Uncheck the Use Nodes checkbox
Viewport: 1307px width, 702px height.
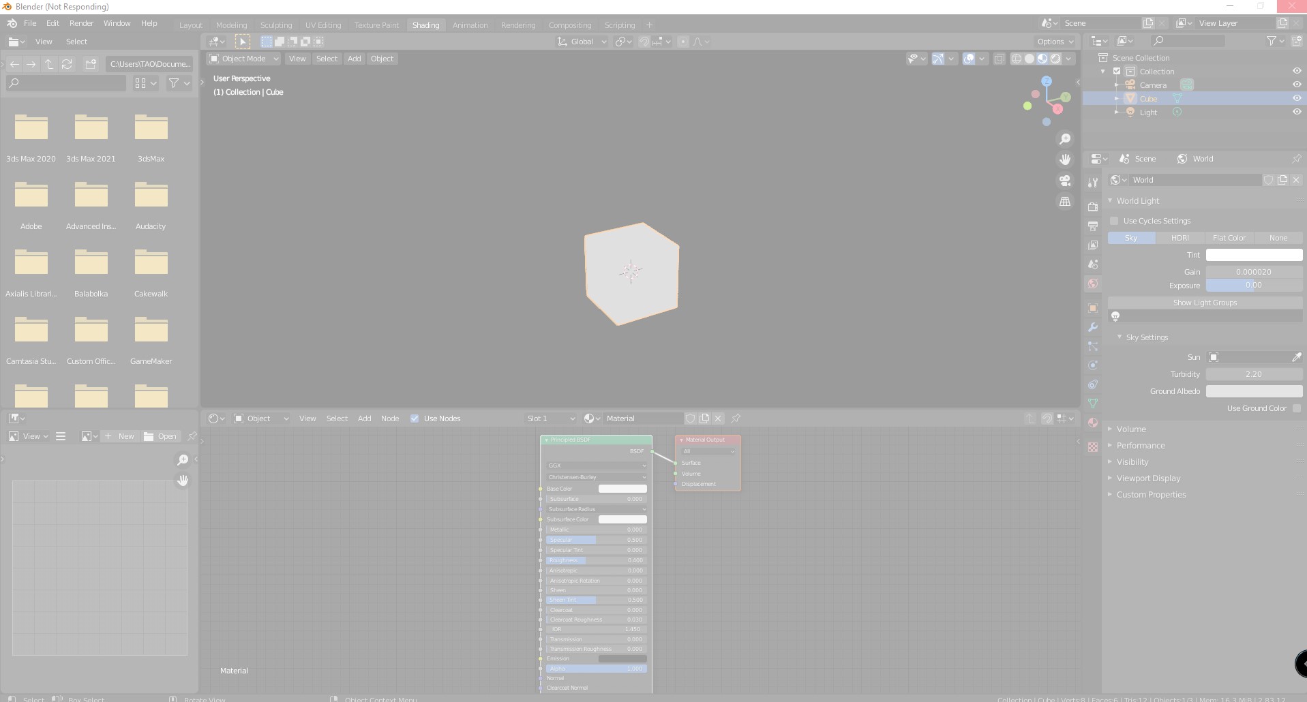click(x=415, y=418)
